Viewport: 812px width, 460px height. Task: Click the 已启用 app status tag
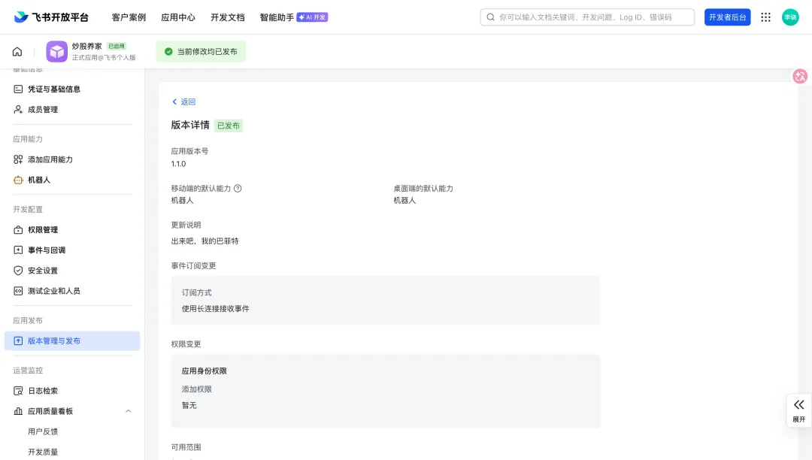117,46
